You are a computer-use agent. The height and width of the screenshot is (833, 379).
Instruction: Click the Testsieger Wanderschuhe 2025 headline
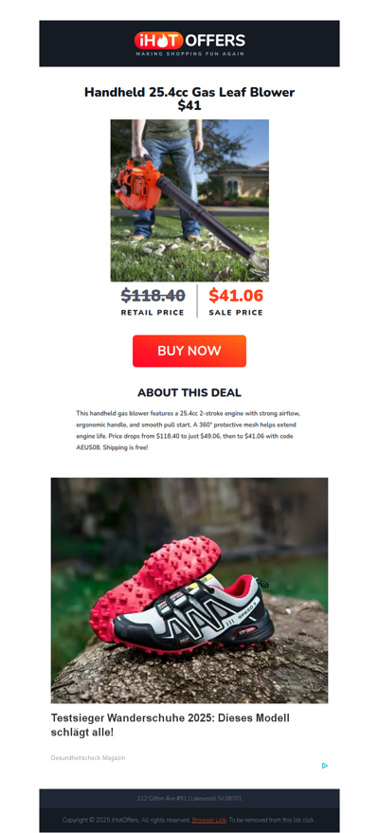171,725
